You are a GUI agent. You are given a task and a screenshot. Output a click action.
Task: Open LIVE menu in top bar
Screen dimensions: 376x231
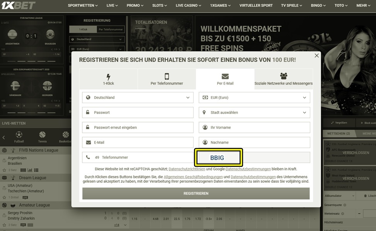tap(112, 5)
